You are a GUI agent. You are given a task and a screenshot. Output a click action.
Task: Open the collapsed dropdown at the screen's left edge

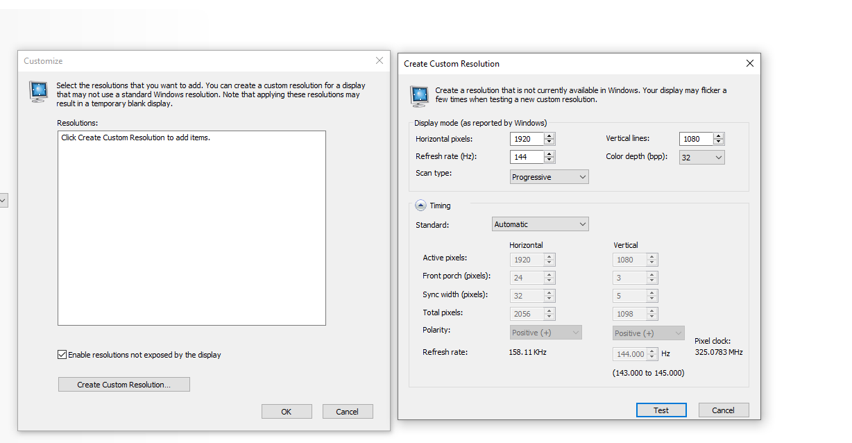(3, 200)
